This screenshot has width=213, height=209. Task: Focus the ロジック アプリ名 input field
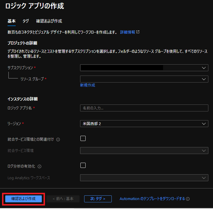144,108
